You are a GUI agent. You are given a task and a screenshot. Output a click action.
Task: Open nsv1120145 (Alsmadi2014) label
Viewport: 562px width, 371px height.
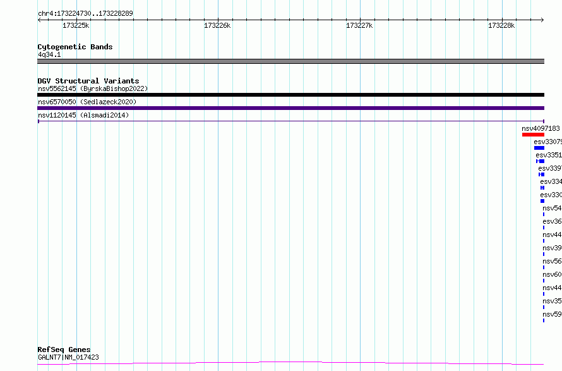[83, 115]
